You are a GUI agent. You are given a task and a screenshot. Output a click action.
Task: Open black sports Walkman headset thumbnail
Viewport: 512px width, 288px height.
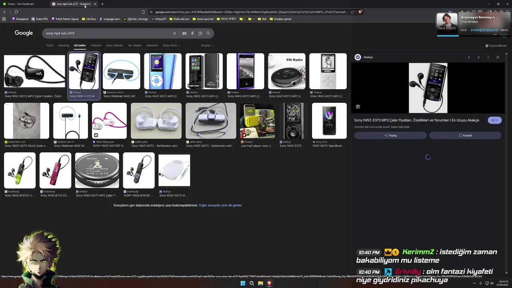tap(35, 71)
